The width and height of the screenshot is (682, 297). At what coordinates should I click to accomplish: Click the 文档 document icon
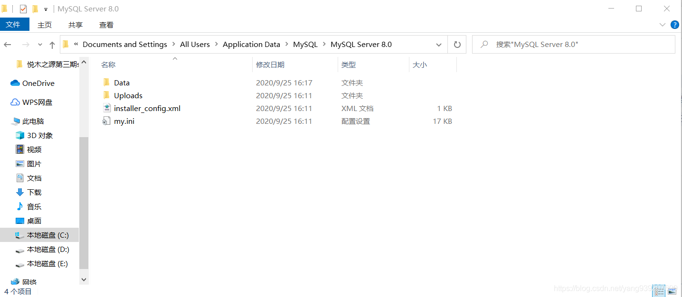(20, 178)
